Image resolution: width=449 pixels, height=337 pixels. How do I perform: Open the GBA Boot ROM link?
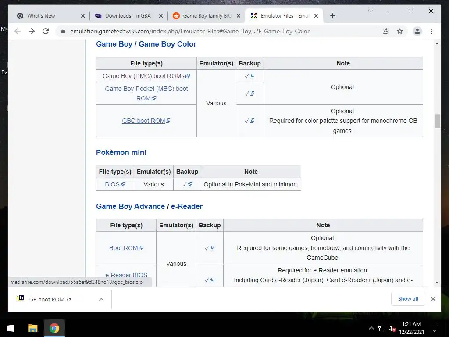pos(126,248)
